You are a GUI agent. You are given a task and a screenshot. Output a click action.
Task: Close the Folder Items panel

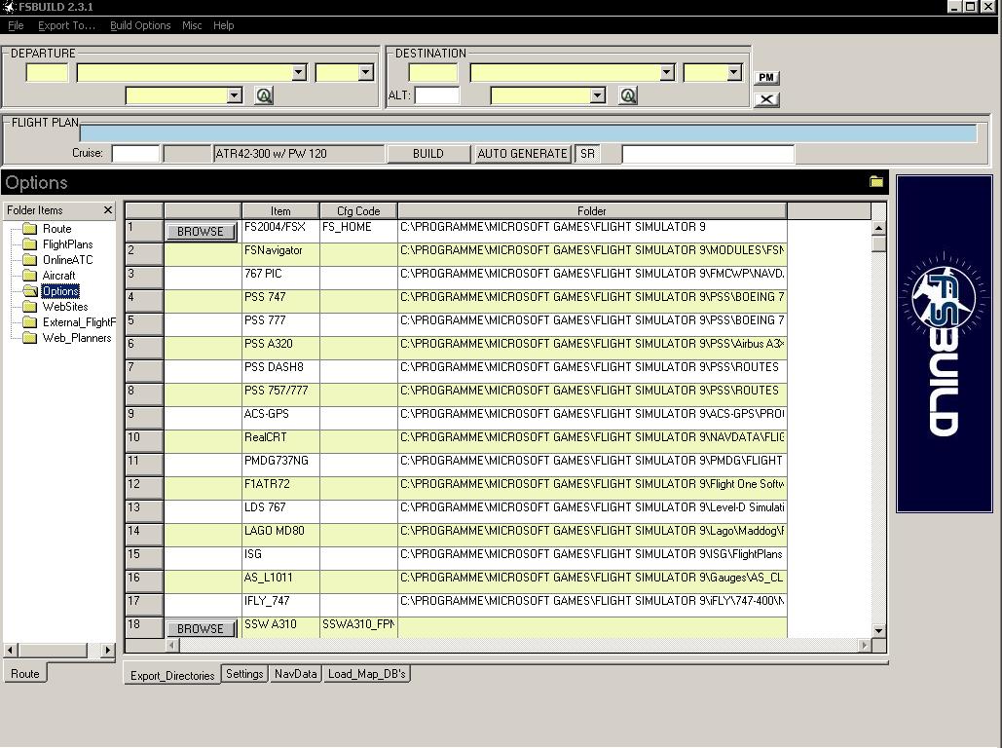pos(108,209)
